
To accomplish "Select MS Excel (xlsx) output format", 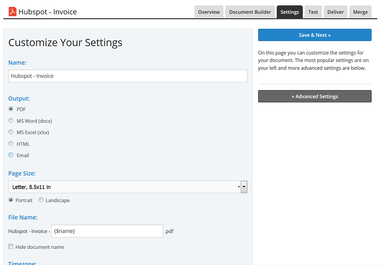I will click(11, 132).
